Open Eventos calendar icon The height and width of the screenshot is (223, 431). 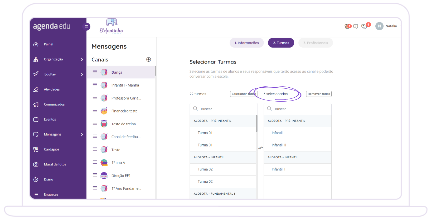coord(36,120)
